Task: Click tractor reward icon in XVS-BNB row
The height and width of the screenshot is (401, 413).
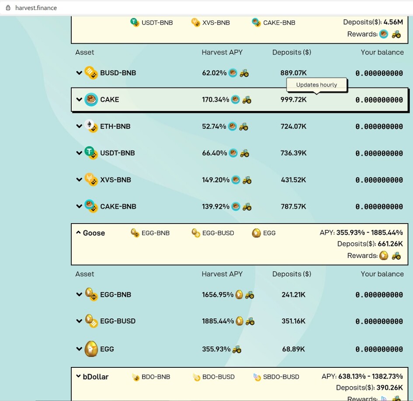Action: point(247,180)
